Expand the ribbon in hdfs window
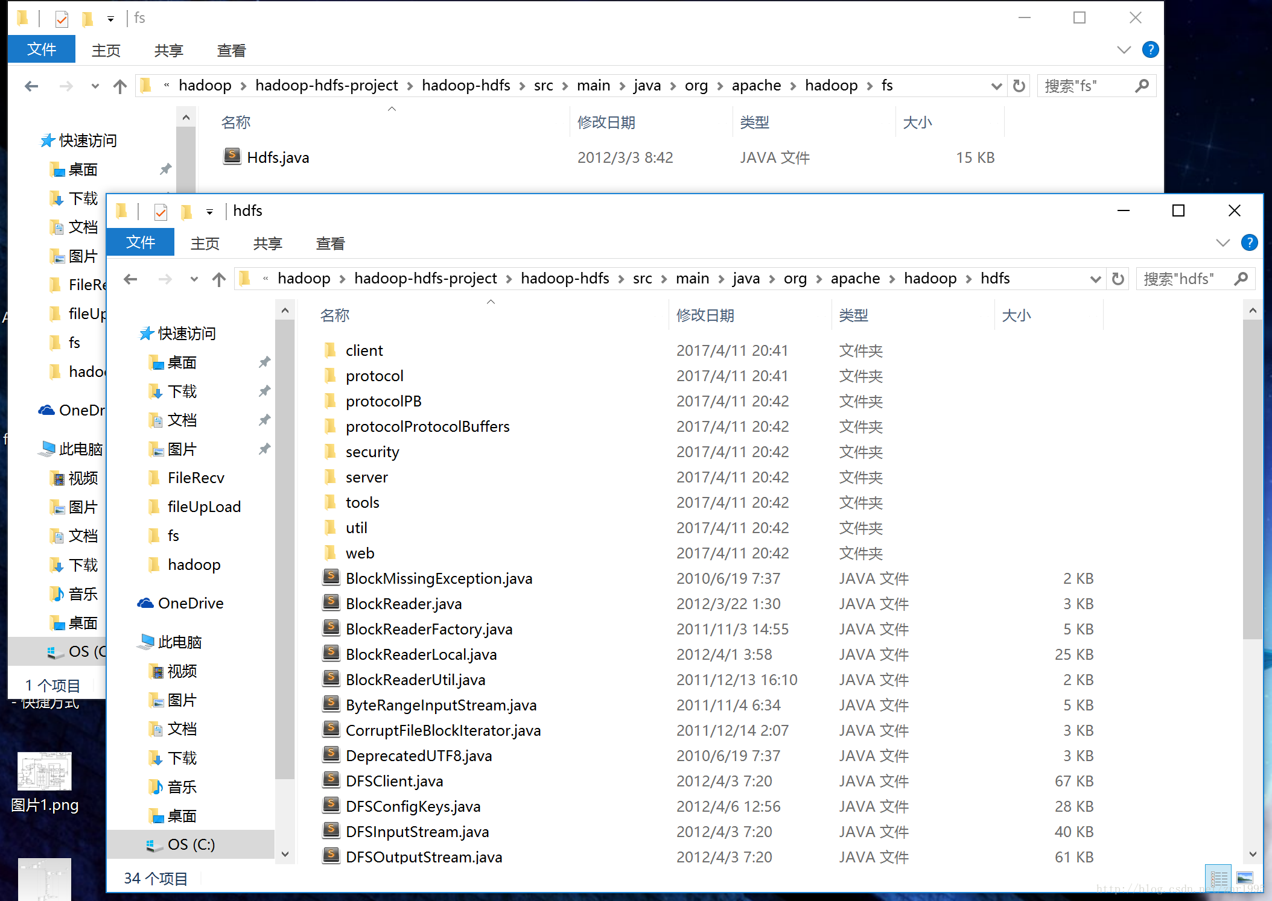Viewport: 1272px width, 901px height. click(x=1223, y=242)
